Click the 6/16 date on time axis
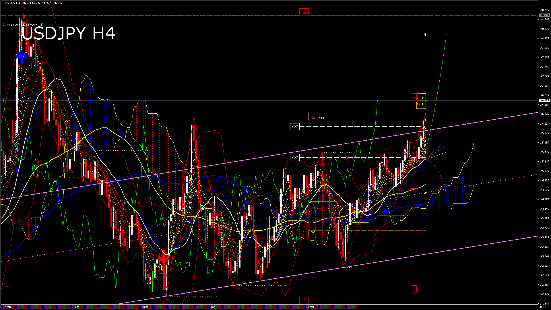 pyautogui.click(x=214, y=307)
